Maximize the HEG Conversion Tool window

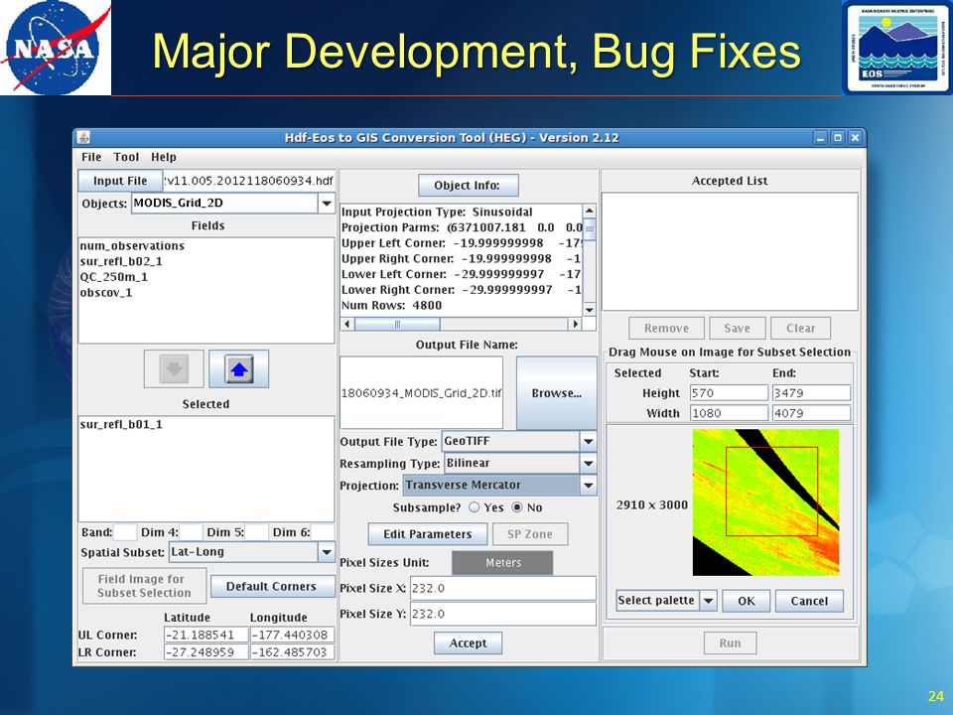point(838,138)
